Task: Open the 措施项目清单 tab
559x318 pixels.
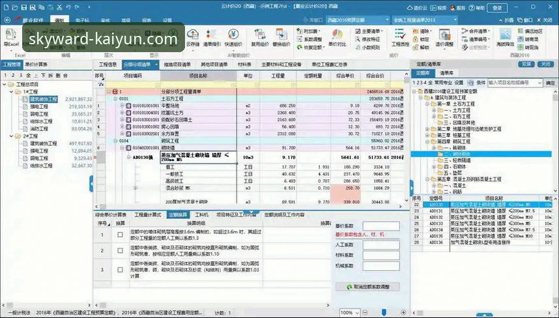Action: pos(177,65)
